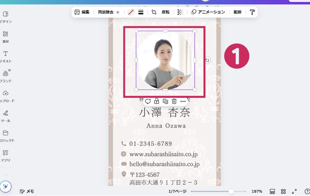Viewport: 310px width, 196px height.
Task: Toggle fullscreen presentation mode
Action: 294,191
